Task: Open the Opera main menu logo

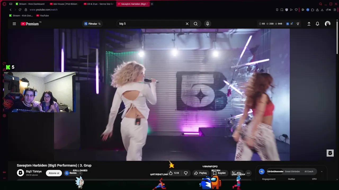Action: (4, 4)
